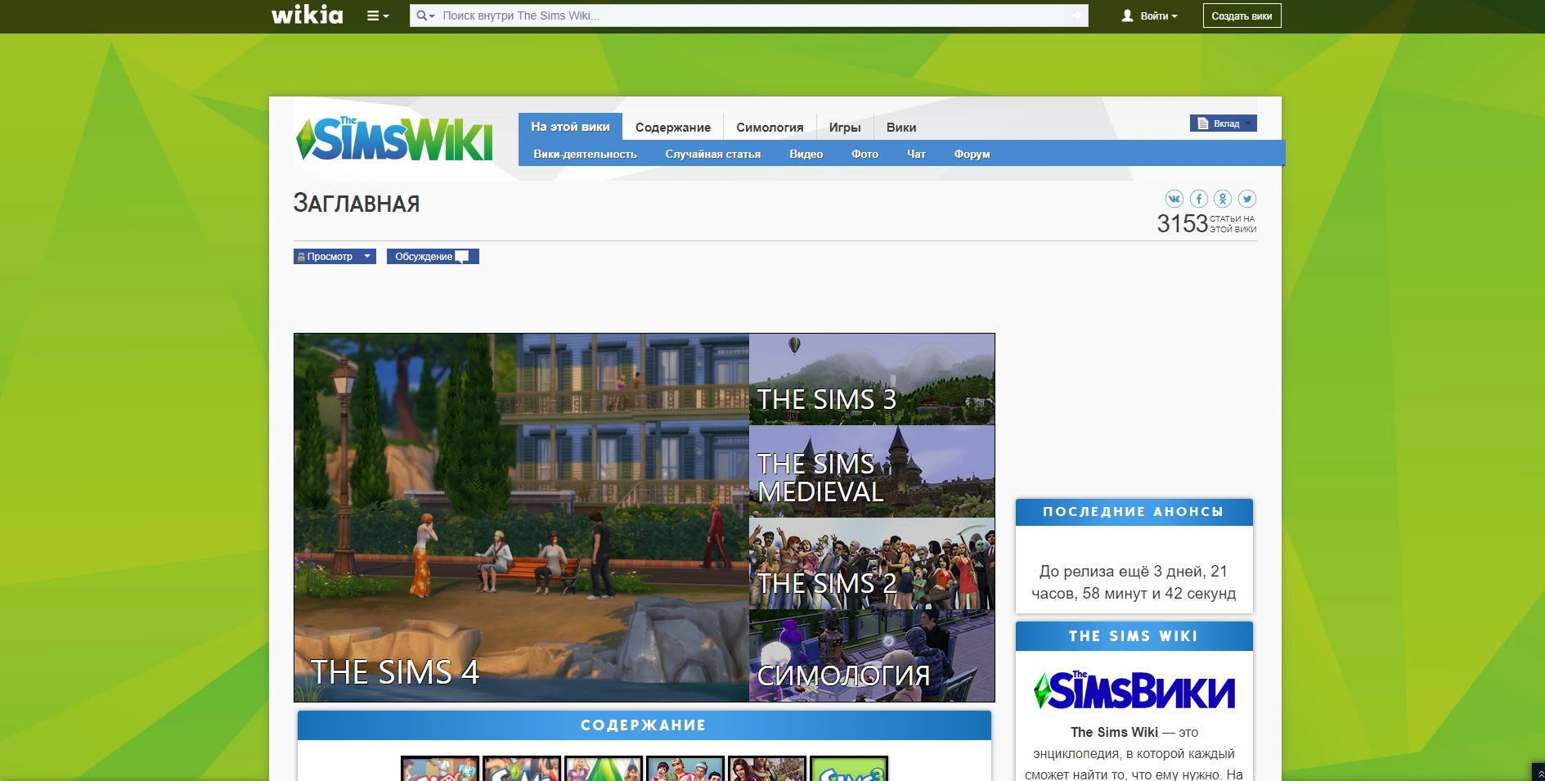This screenshot has height=781, width=1545.
Task: Click the Создать вики button
Action: pyautogui.click(x=1242, y=16)
